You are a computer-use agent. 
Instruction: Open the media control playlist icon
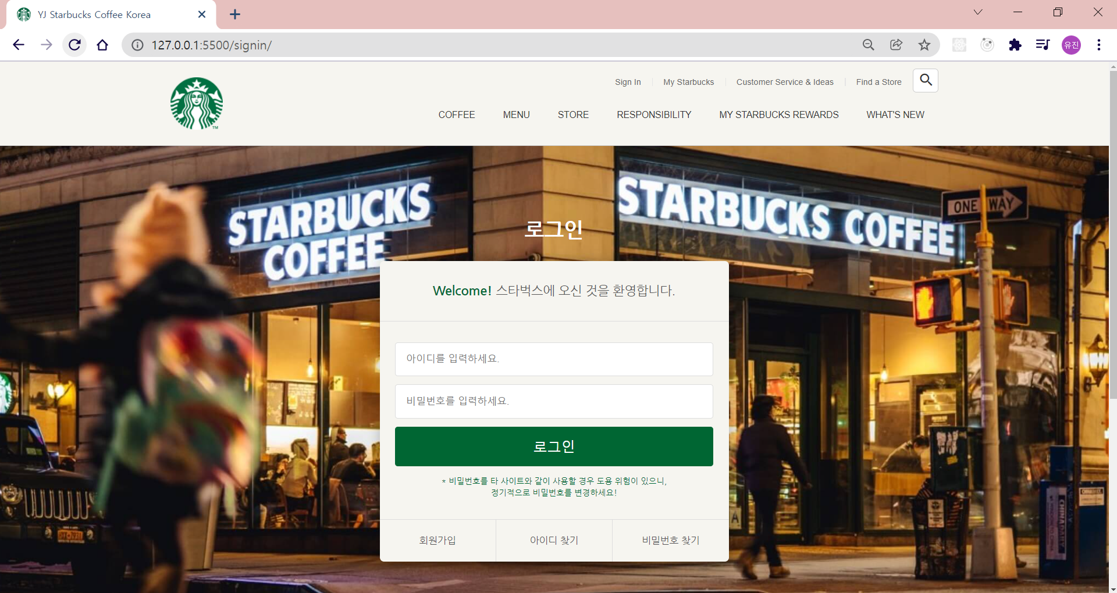pos(1043,45)
